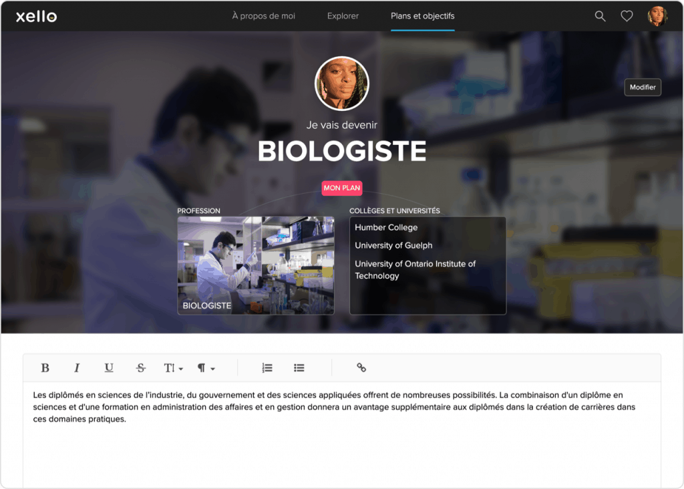Screen dimensions: 684x489
Task: Apply strikethrough formatting
Action: (x=140, y=367)
